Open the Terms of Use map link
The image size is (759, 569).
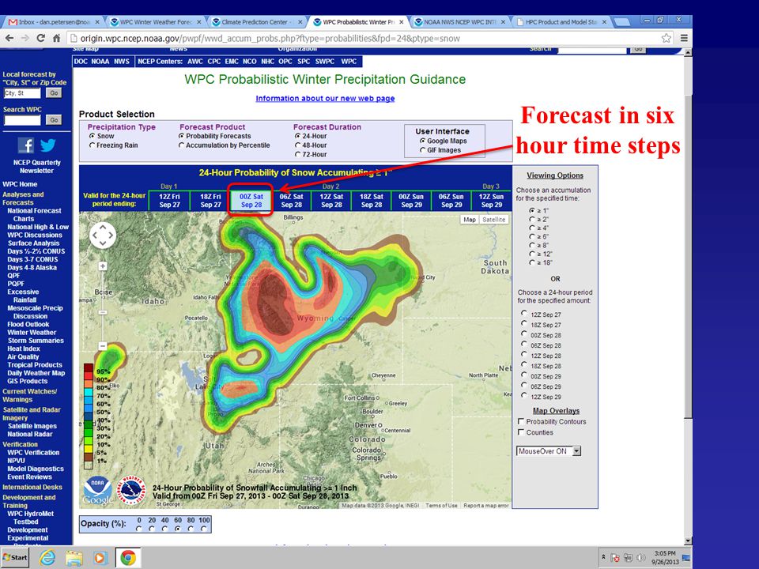tap(441, 505)
